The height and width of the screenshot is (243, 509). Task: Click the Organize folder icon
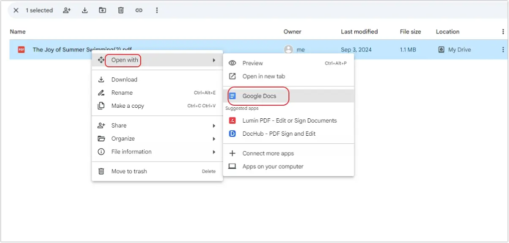tap(101, 139)
